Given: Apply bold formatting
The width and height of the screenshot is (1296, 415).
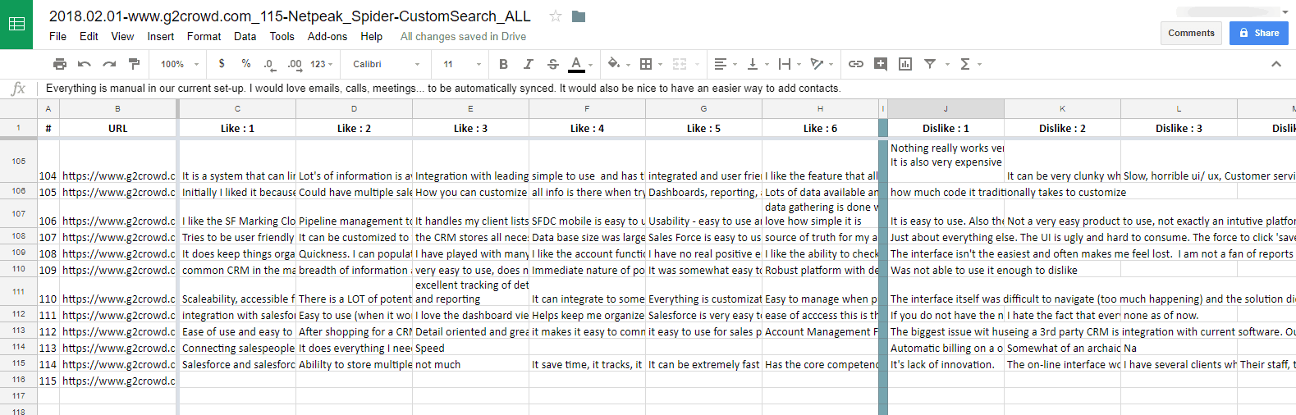Looking at the screenshot, I should [x=503, y=64].
